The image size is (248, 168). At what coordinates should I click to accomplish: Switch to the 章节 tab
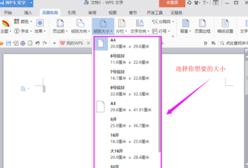click(133, 13)
